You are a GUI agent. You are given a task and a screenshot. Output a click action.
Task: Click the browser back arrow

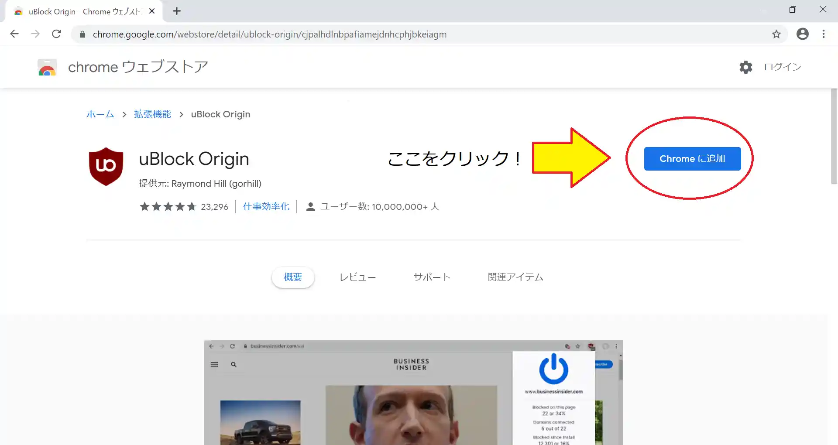pos(14,34)
